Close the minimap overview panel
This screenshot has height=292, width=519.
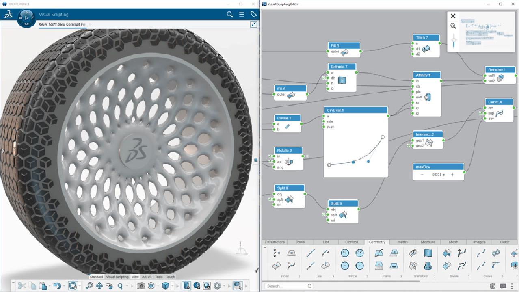453,16
